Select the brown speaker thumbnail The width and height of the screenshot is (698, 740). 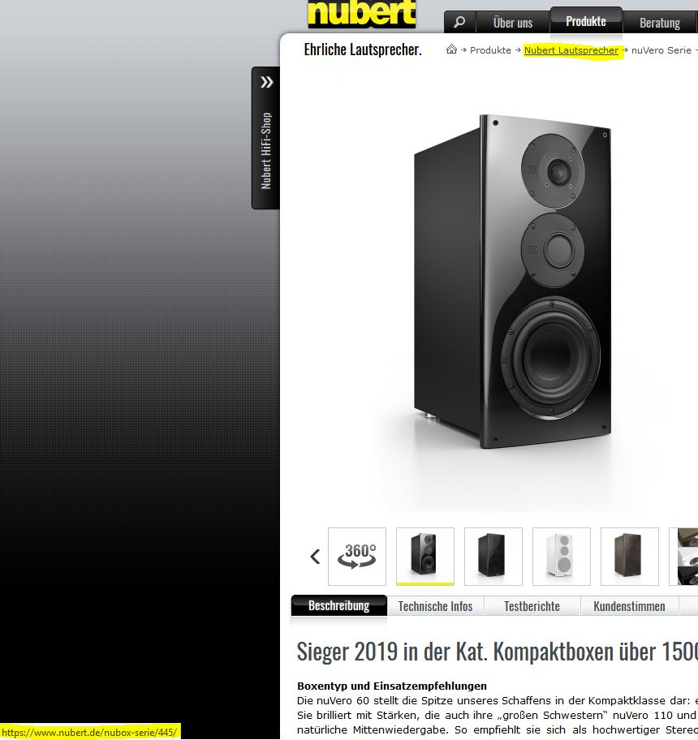click(630, 557)
